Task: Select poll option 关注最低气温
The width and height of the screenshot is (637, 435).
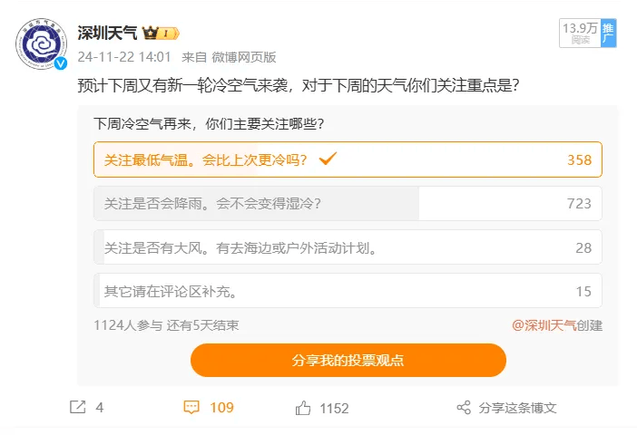Action: tap(348, 159)
